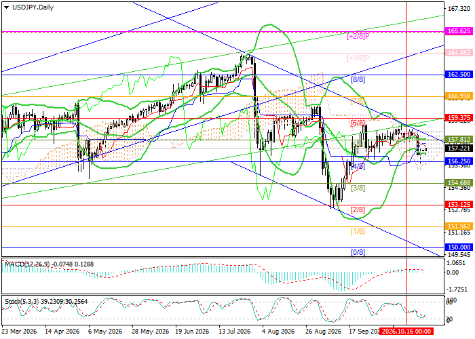Image resolution: width=475 pixels, height=339 pixels.
Task: Click the 13 Jul 2026 date label
Action: coord(235,331)
